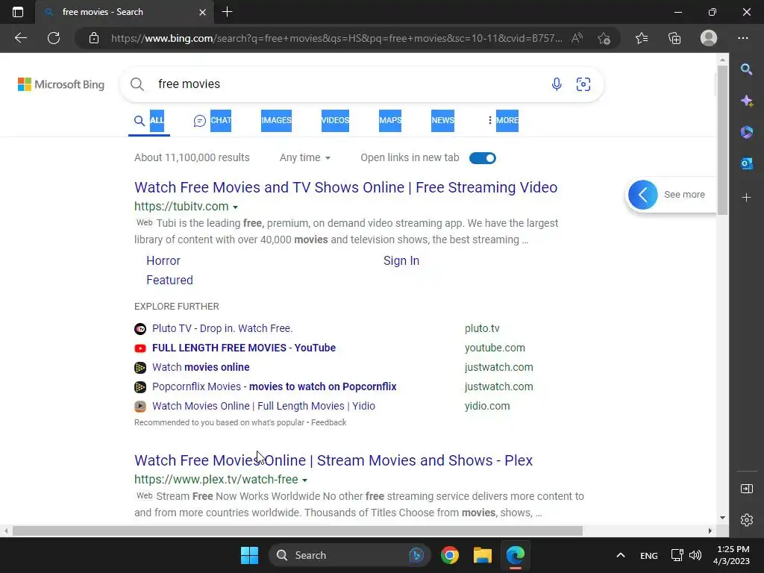Expand the See more panel arrow
This screenshot has height=573, width=764.
[x=642, y=195]
